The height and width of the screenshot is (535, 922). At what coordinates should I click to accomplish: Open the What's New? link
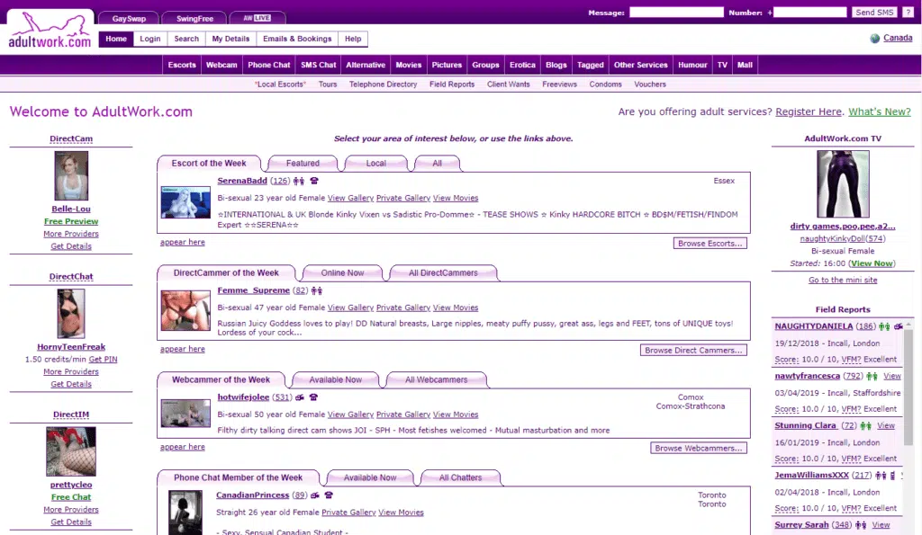[x=879, y=111]
